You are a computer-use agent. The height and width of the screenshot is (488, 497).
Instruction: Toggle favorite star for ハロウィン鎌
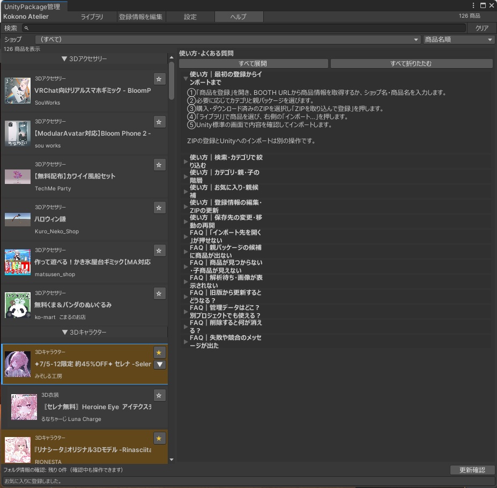[159, 208]
